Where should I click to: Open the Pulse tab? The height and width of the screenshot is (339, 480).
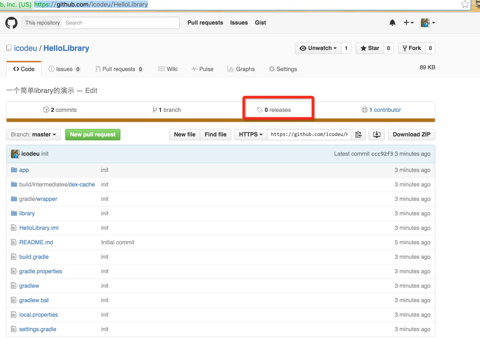(203, 69)
